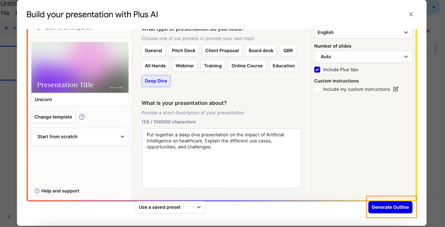The width and height of the screenshot is (445, 227).
Task: Uncheck Include Plus tips
Action: (317, 70)
